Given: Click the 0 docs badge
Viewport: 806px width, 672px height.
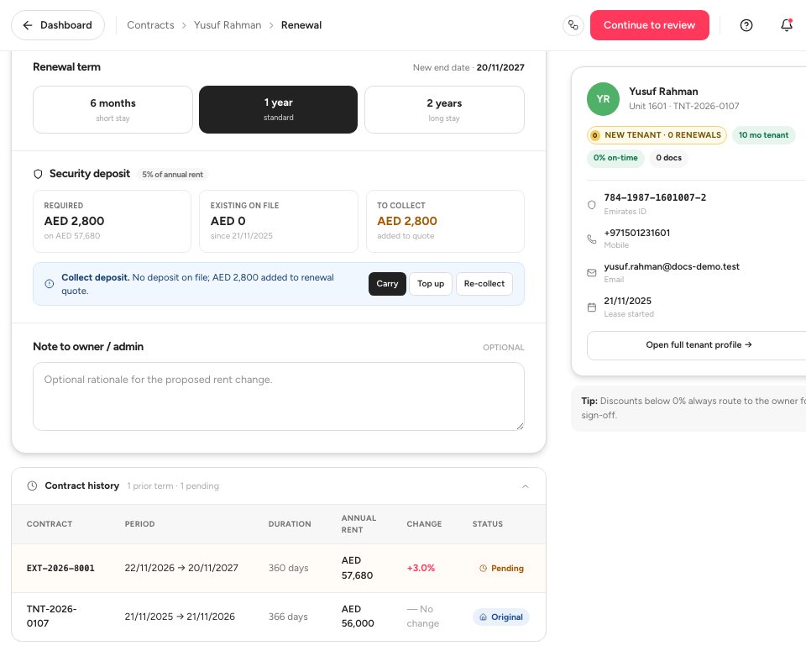Looking at the screenshot, I should point(668,158).
